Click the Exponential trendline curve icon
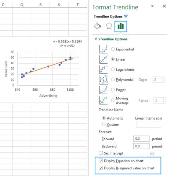The height and width of the screenshot is (176, 174). (x=104, y=49)
